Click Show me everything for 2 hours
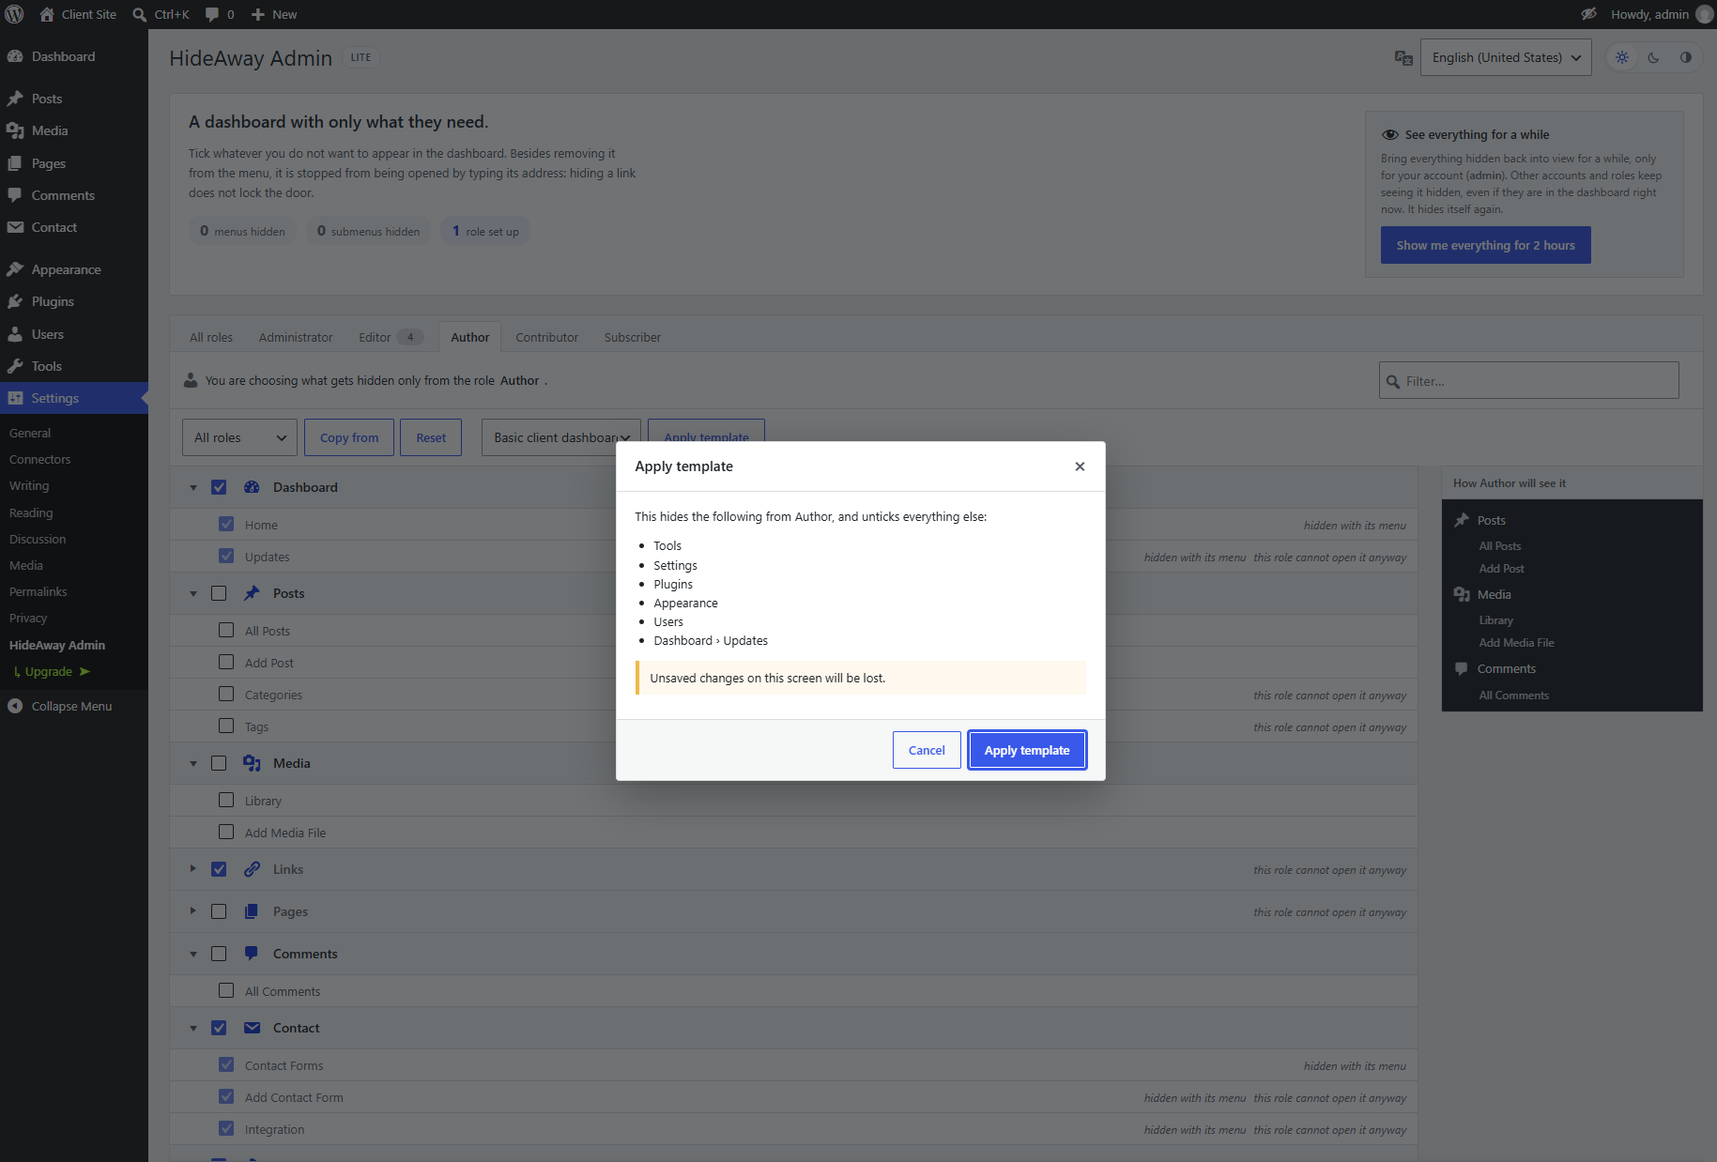The width and height of the screenshot is (1717, 1162). (x=1485, y=245)
